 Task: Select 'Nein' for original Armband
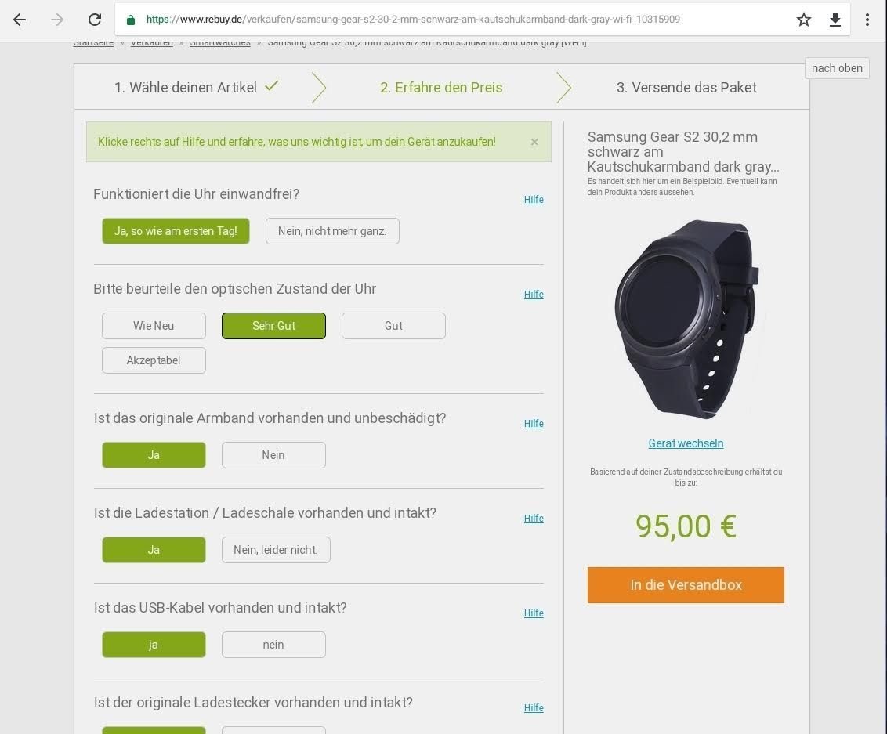pos(273,455)
